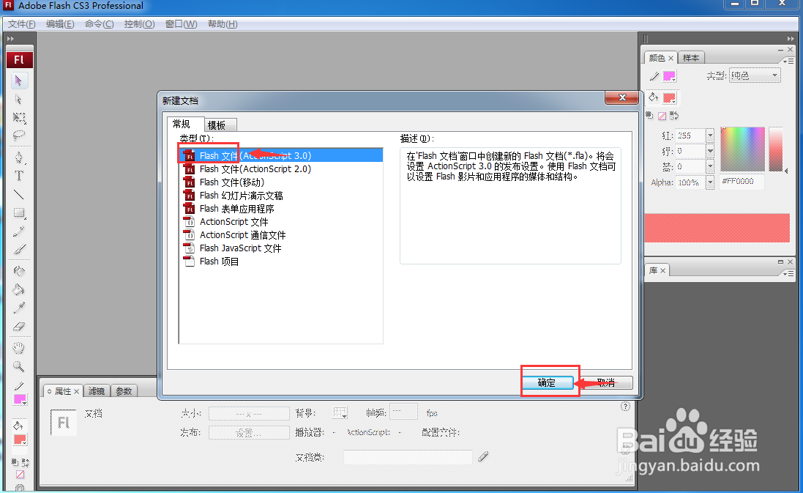Open the toolbox stroke color swatch
The height and width of the screenshot is (493, 803).
[x=20, y=399]
